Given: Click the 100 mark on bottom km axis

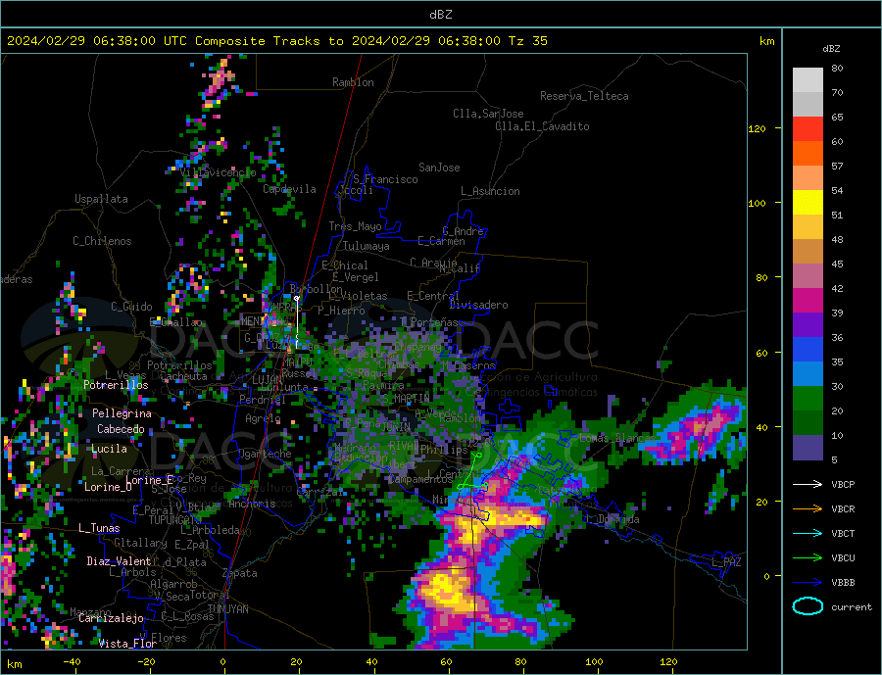Looking at the screenshot, I should [x=594, y=662].
